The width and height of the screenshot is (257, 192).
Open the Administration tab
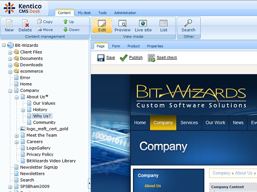(125, 13)
